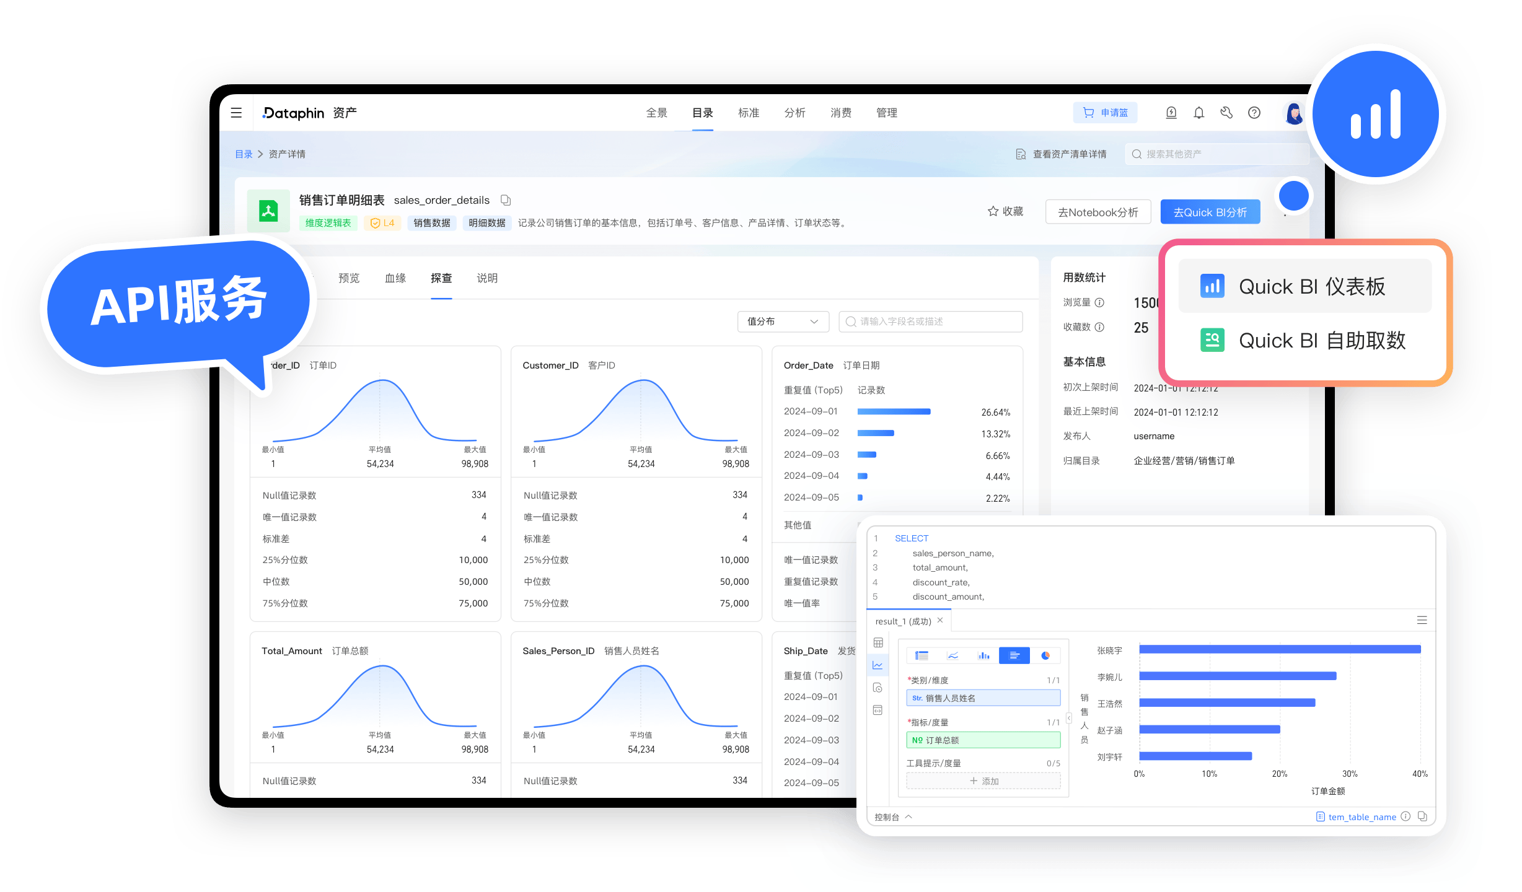The width and height of the screenshot is (1522, 892).
Task: Click info icon beside tem_table_name
Action: pyautogui.click(x=1405, y=816)
